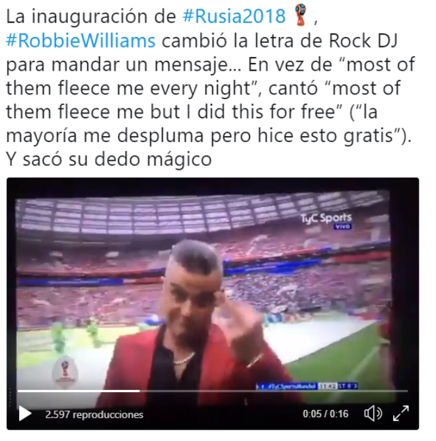Screen dimensions: 436x441
Task: Click the 2.597 reproducciones view count
Action: [94, 415]
